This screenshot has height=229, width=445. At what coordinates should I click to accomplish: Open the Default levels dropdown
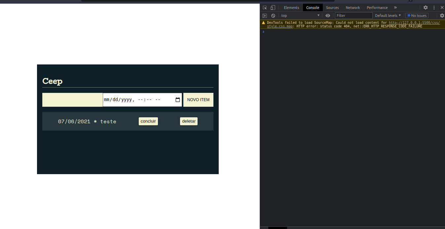(388, 16)
